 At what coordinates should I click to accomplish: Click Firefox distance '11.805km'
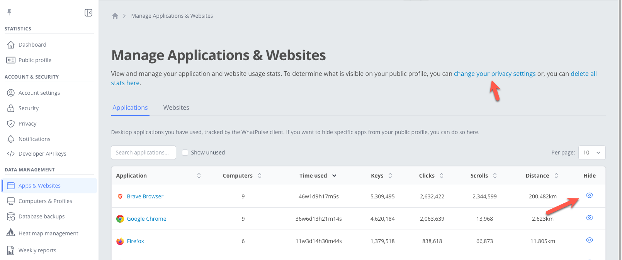point(542,241)
